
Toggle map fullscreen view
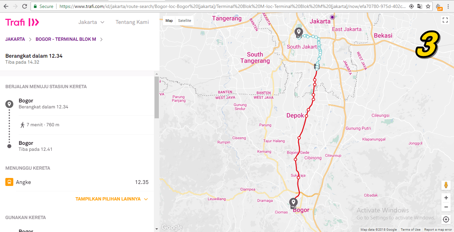click(x=445, y=20)
